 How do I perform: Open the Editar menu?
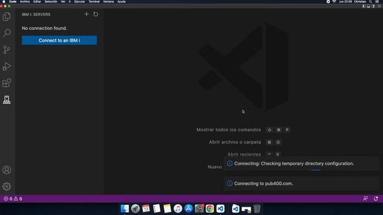pos(37,1)
